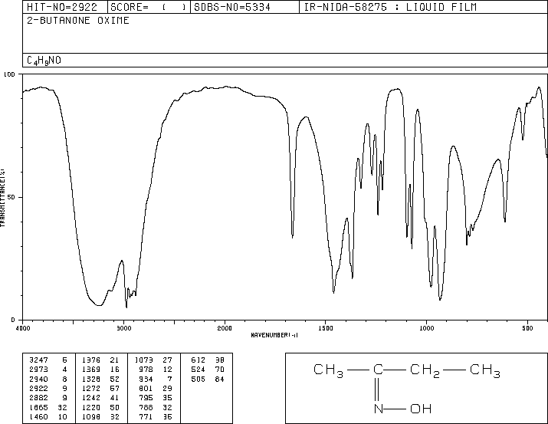Select the 2973 entry in peak table
The image size is (548, 424).
pos(48,370)
